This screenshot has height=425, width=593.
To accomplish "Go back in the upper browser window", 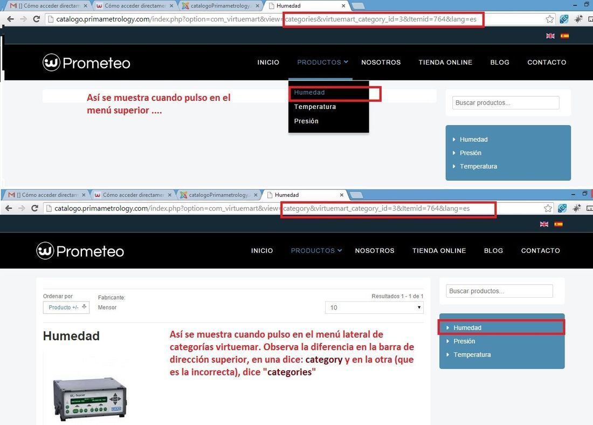I will pos(11,19).
